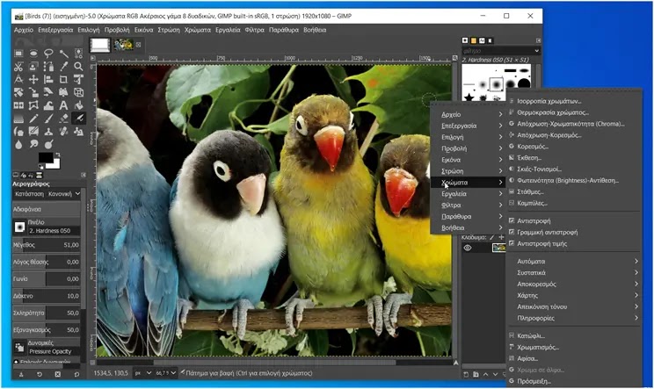This screenshot has height=389, width=654.
Task: Select the Crop tool
Action: point(63,79)
